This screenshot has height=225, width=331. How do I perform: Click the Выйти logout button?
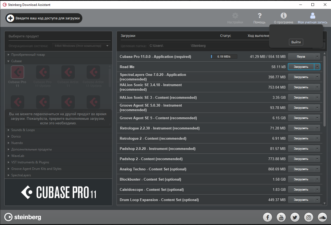coord(296,42)
